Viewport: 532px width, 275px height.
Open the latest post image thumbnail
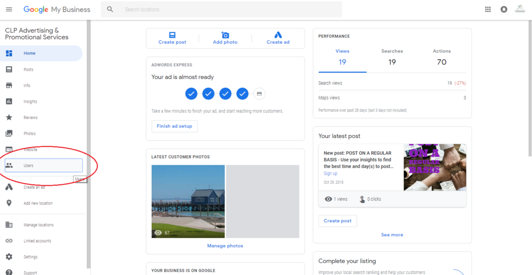(435, 167)
